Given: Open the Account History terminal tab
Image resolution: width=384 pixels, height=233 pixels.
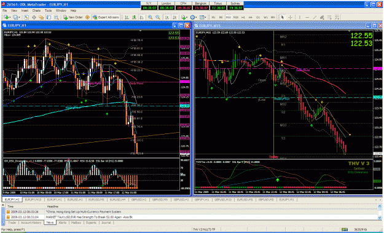Looking at the screenshot, I should click(31, 223).
